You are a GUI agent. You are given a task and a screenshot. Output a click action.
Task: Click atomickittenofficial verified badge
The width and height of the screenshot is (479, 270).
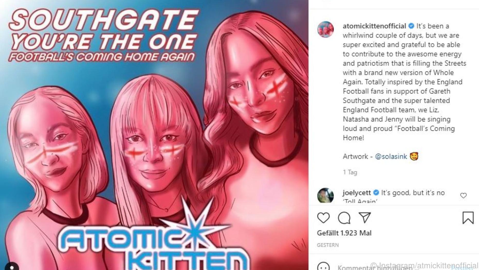point(411,26)
